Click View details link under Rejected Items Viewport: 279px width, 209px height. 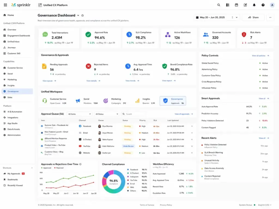pyautogui.click(x=93, y=81)
